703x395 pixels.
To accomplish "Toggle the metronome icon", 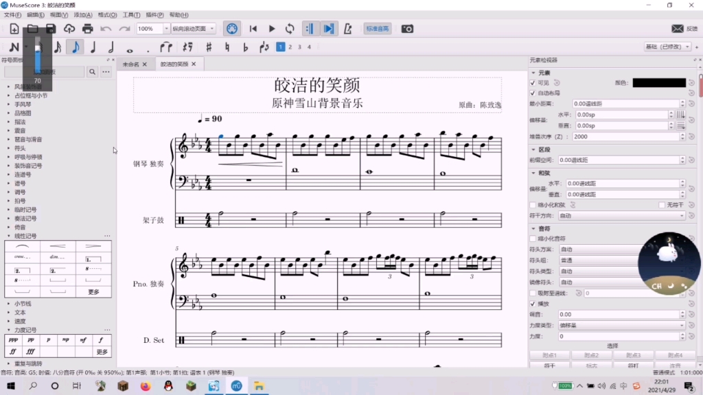I will click(347, 29).
